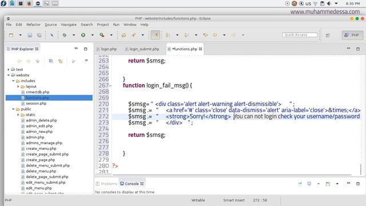This screenshot has width=366, height=206.
Task: Collapse the website project node
Action: pyautogui.click(x=9, y=75)
